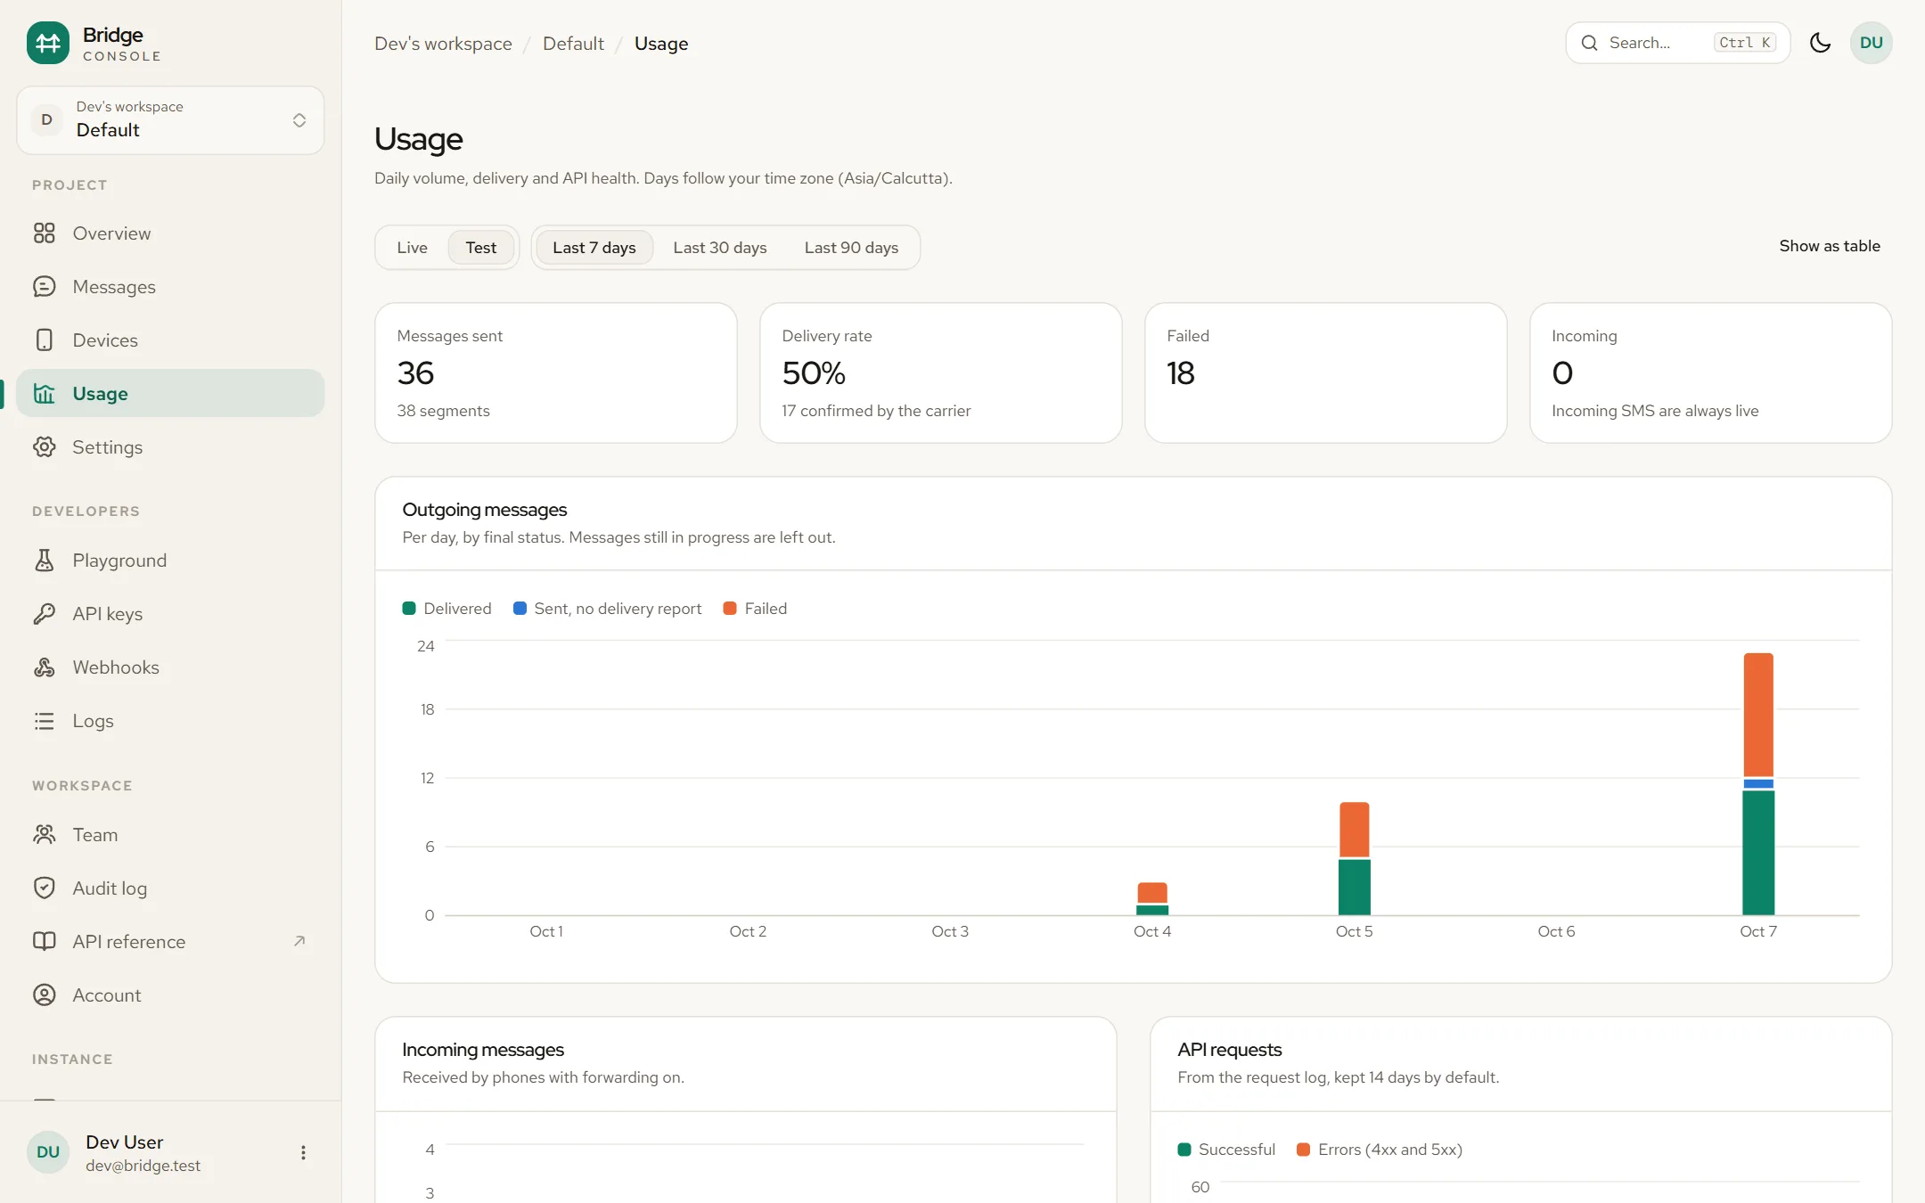Go to Dev's workspace breadcrumb
The image size is (1925, 1203).
(x=443, y=44)
